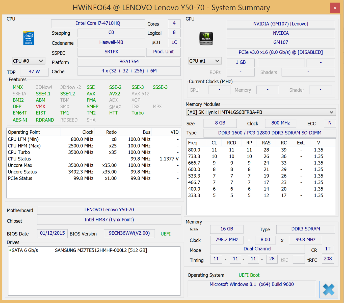Select the BGA1364 platform field
This screenshot has height=303, width=344.
pos(129,62)
